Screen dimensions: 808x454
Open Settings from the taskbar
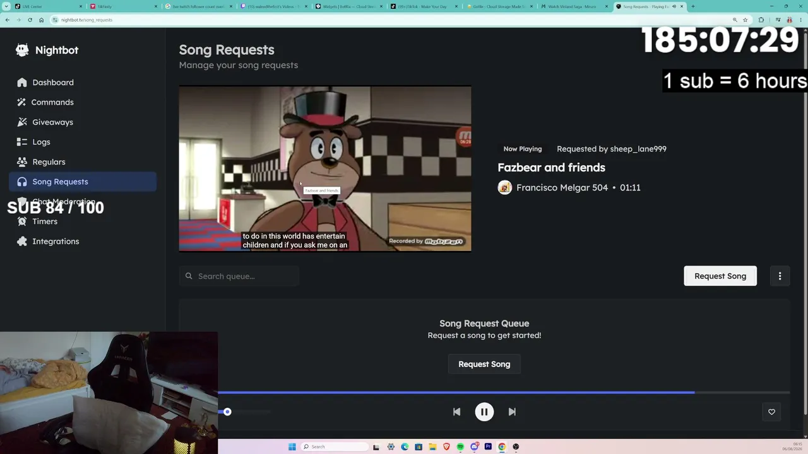coord(391,446)
